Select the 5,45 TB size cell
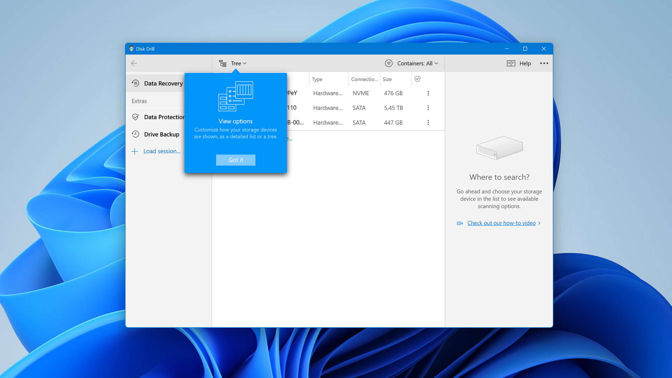Screen dimensions: 672x378 (393, 108)
